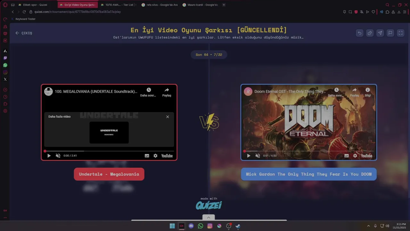The image size is (410, 231).
Task: Open the Keyboard Tester bookmark
Action: click(23, 19)
